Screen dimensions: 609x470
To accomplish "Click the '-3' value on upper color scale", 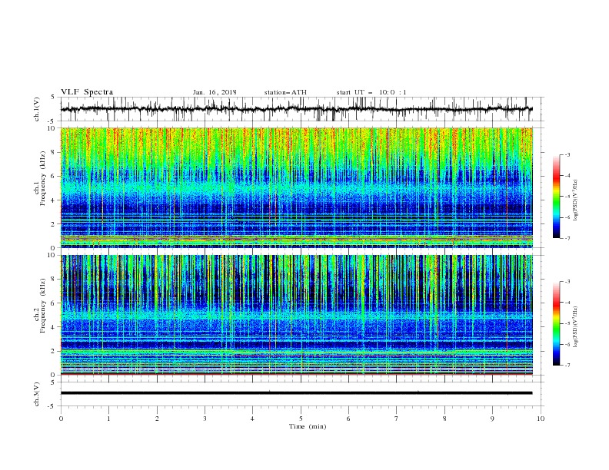I will 567,154.
